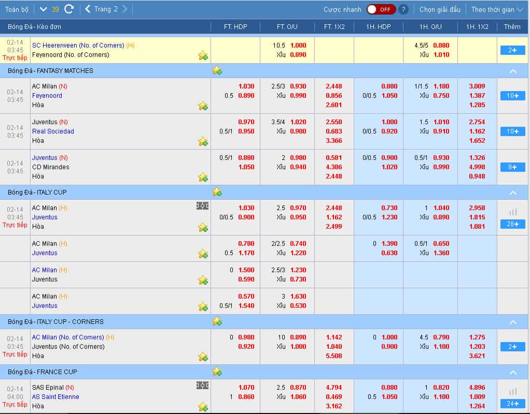Pick Feyenoord FT 1X2 odds 0.856
530x414 pixels.
[334, 96]
